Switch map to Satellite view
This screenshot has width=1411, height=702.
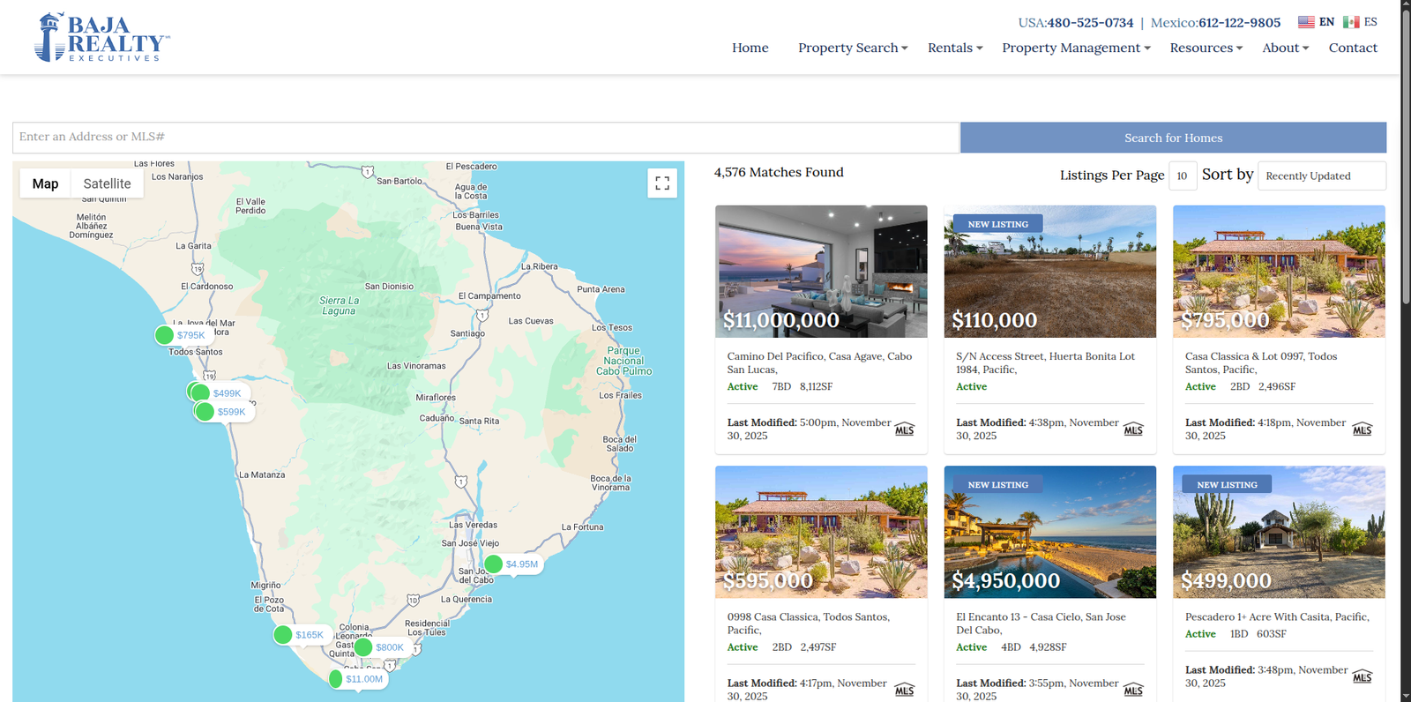[107, 183]
